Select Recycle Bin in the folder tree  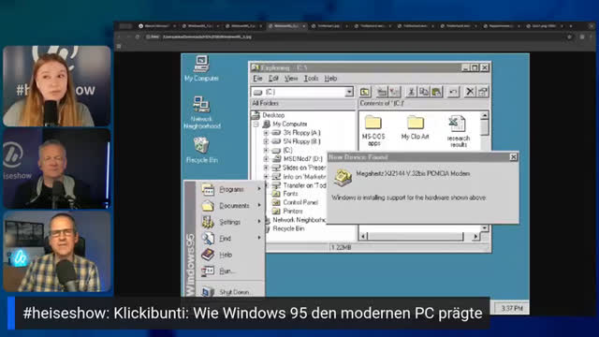pos(288,228)
